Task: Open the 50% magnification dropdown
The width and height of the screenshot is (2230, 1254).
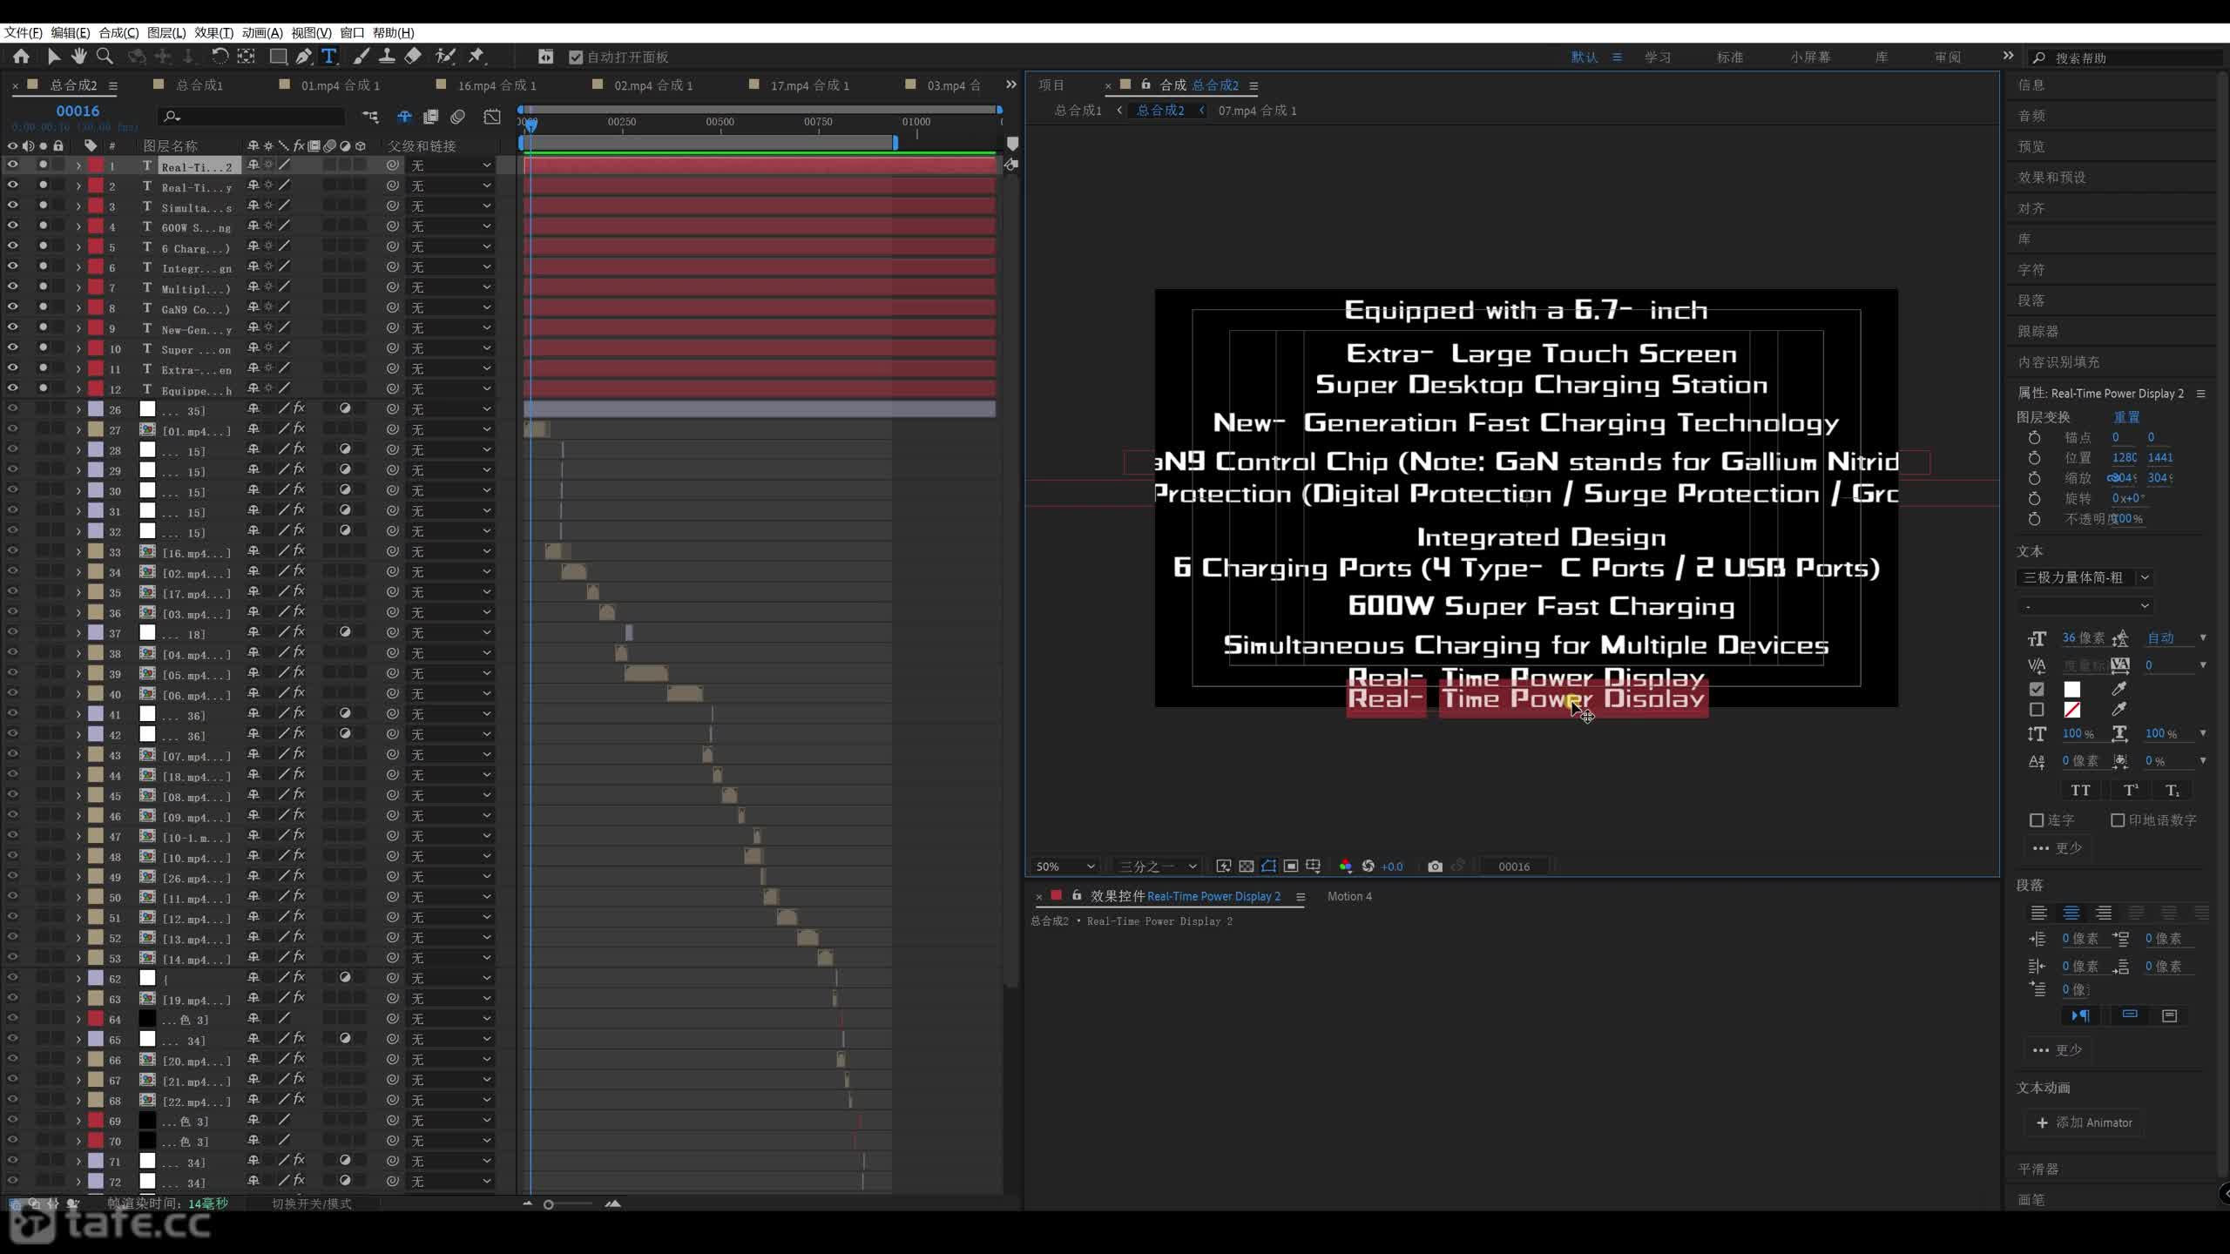Action: pos(1064,866)
